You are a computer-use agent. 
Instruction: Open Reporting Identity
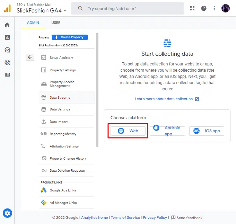point(67,134)
